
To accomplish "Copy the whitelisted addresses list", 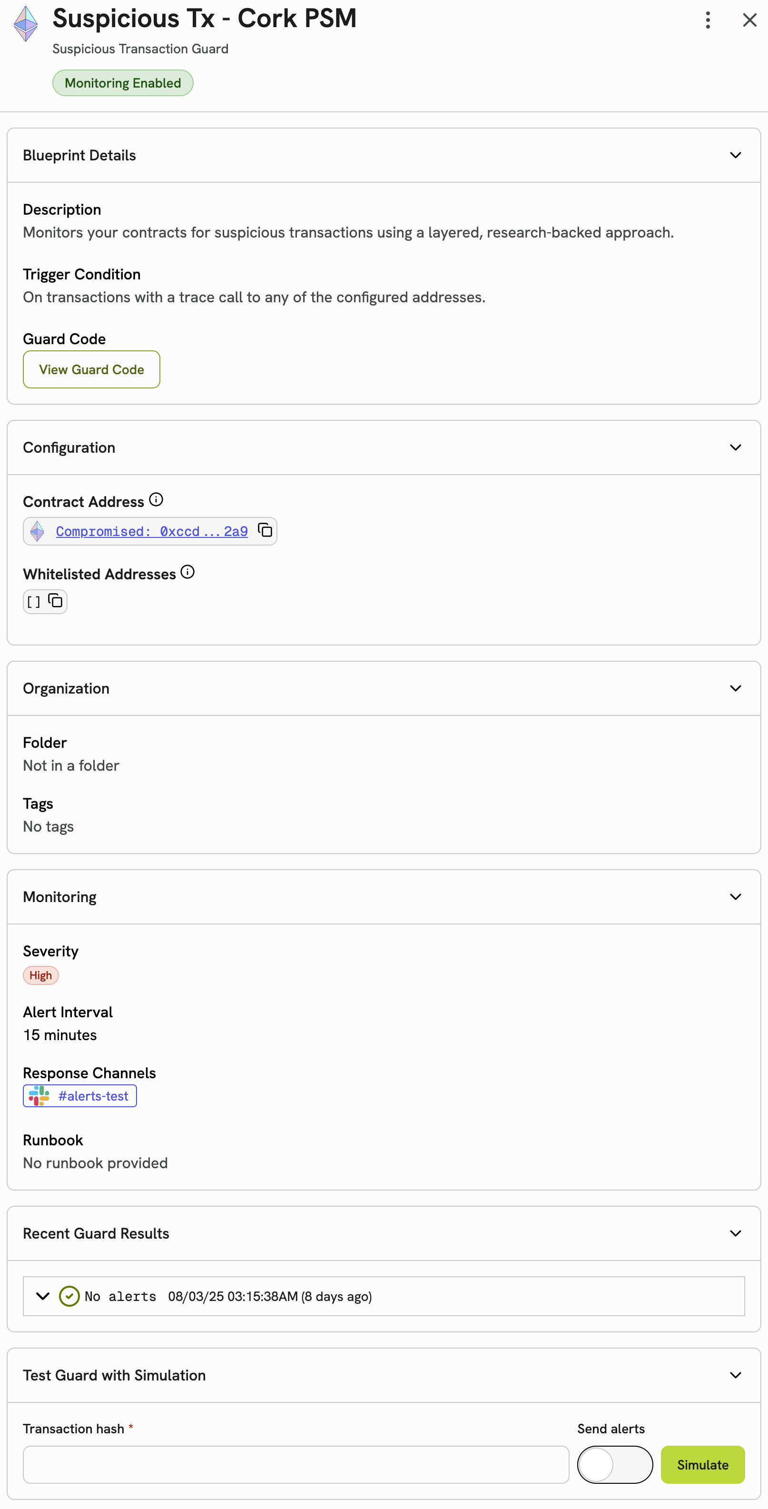I will [56, 601].
